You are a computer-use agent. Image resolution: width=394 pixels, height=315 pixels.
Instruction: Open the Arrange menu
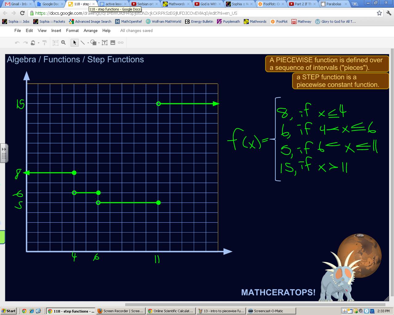(90, 31)
